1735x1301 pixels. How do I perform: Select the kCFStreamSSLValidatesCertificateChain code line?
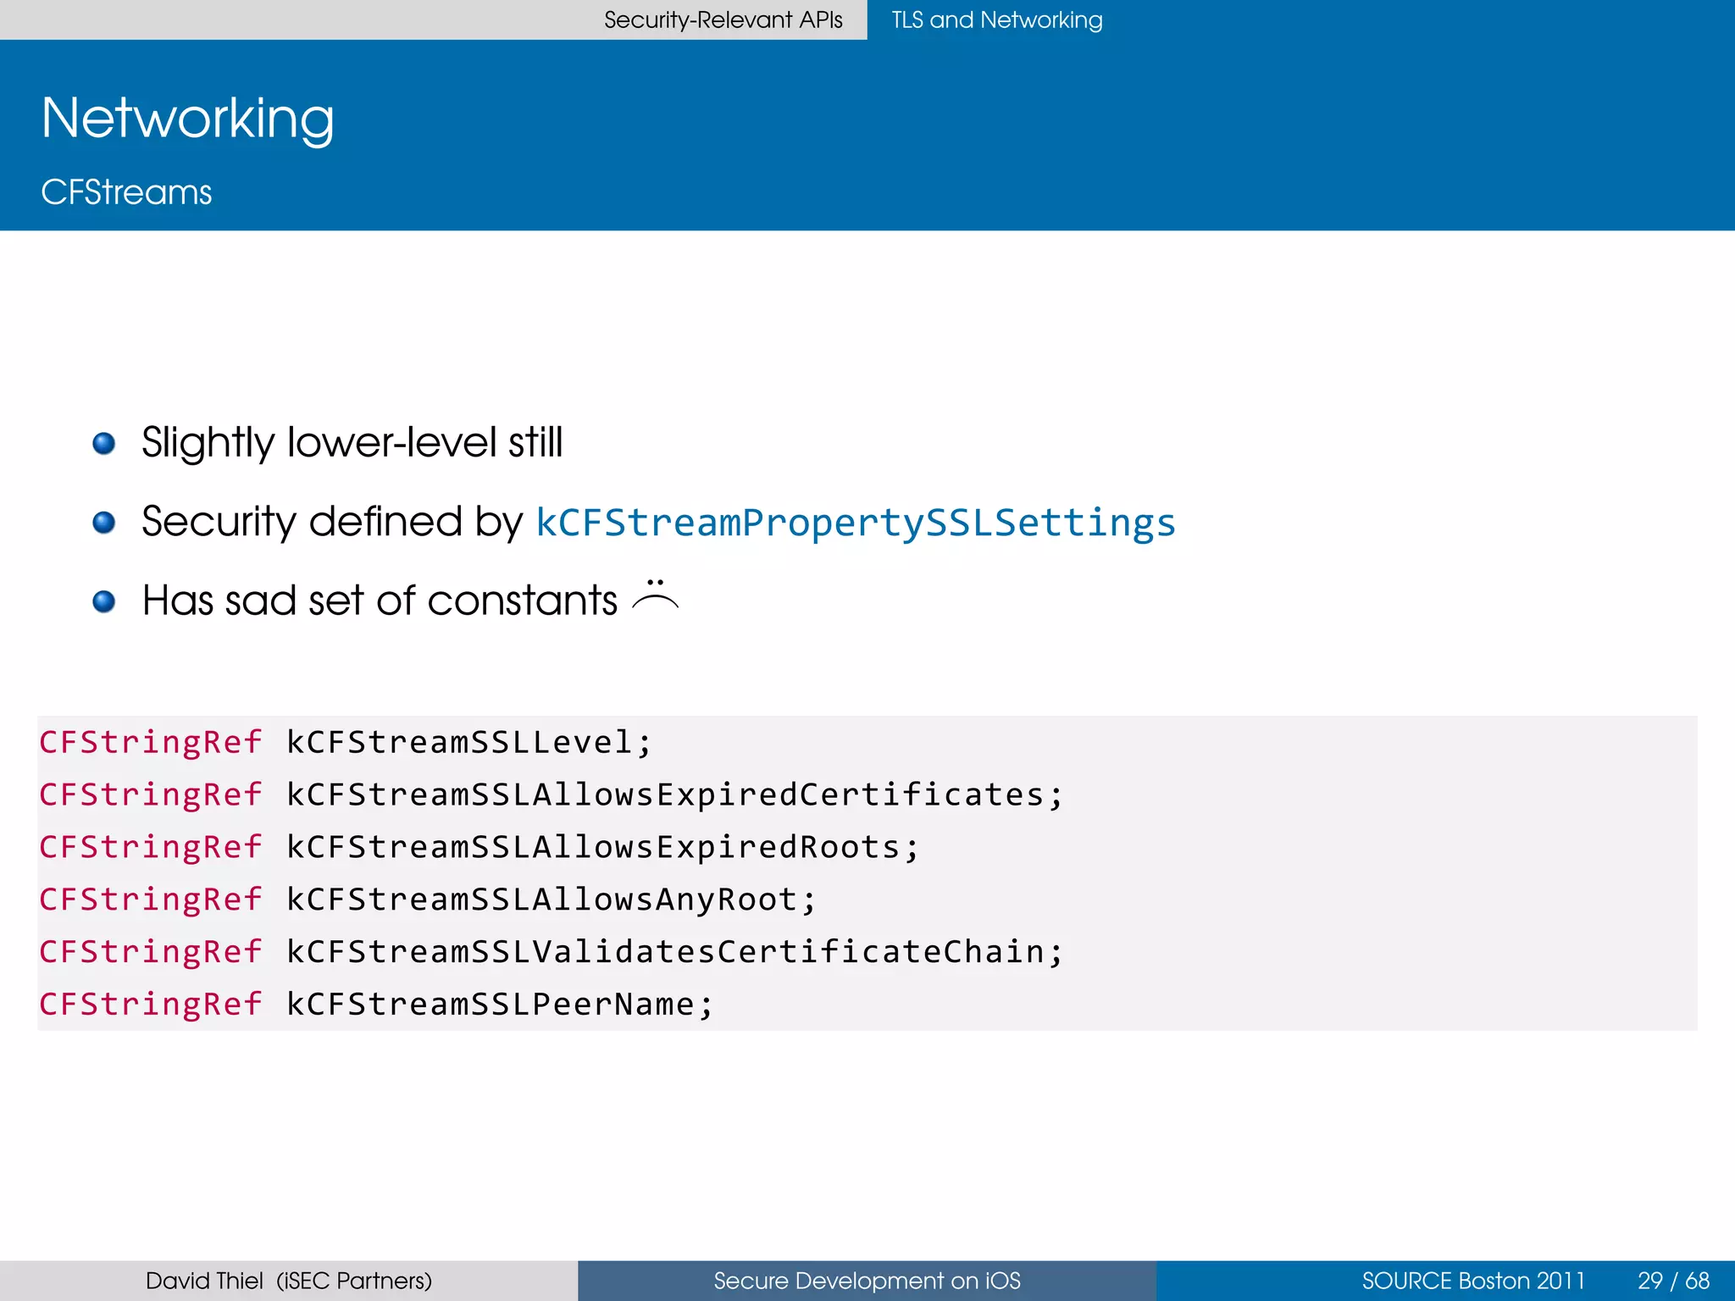[552, 952]
